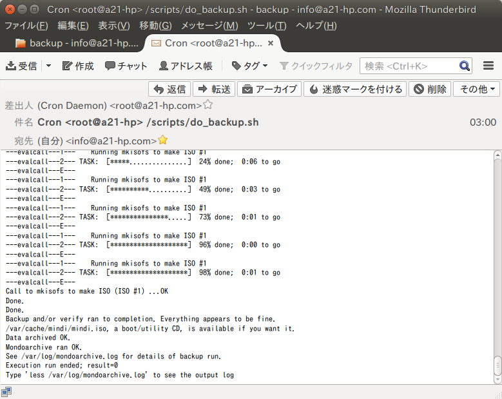The width and height of the screenshot is (502, 399).
Task: Click the "Backup and/or verify ran to completion" line
Action: click(140, 319)
